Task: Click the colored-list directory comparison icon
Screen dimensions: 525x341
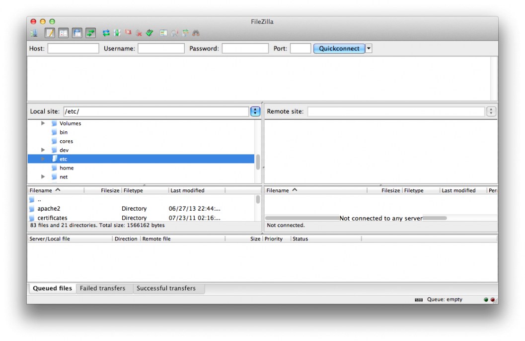Action: 163,33
